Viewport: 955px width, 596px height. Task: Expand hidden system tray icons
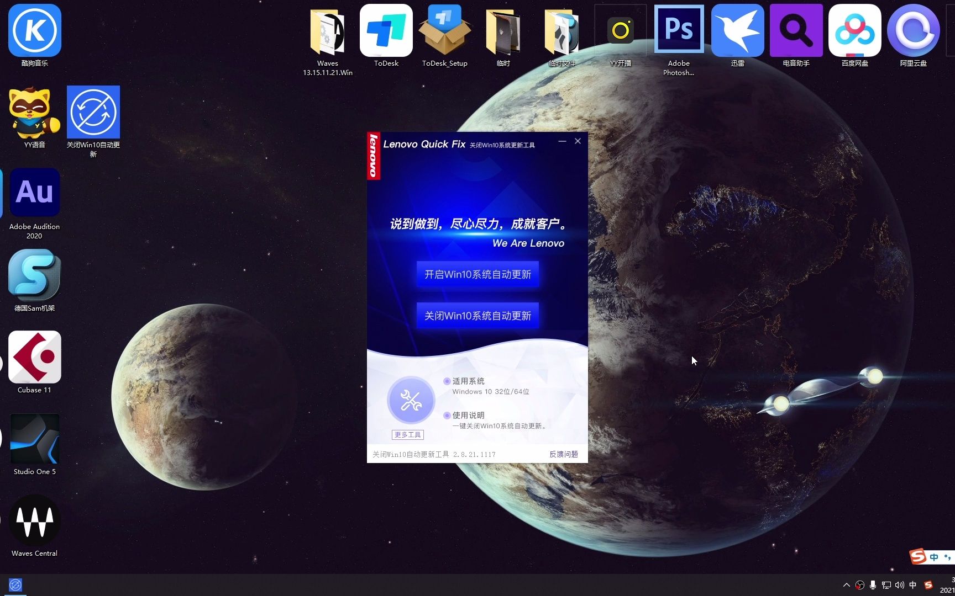pos(847,585)
